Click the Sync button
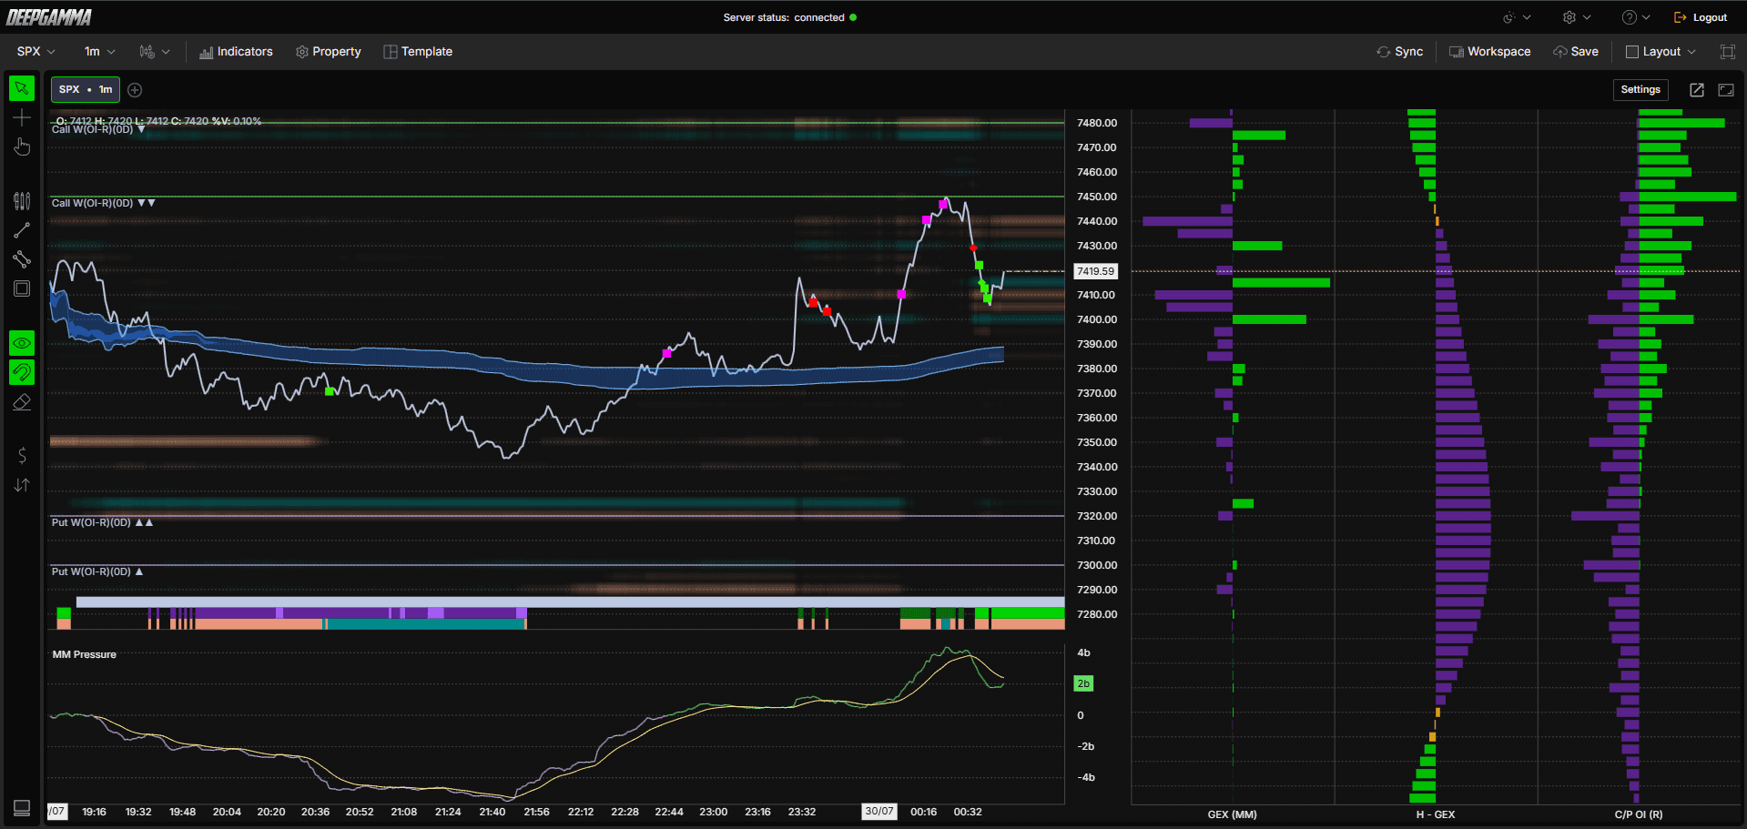1747x829 pixels. pos(1400,52)
